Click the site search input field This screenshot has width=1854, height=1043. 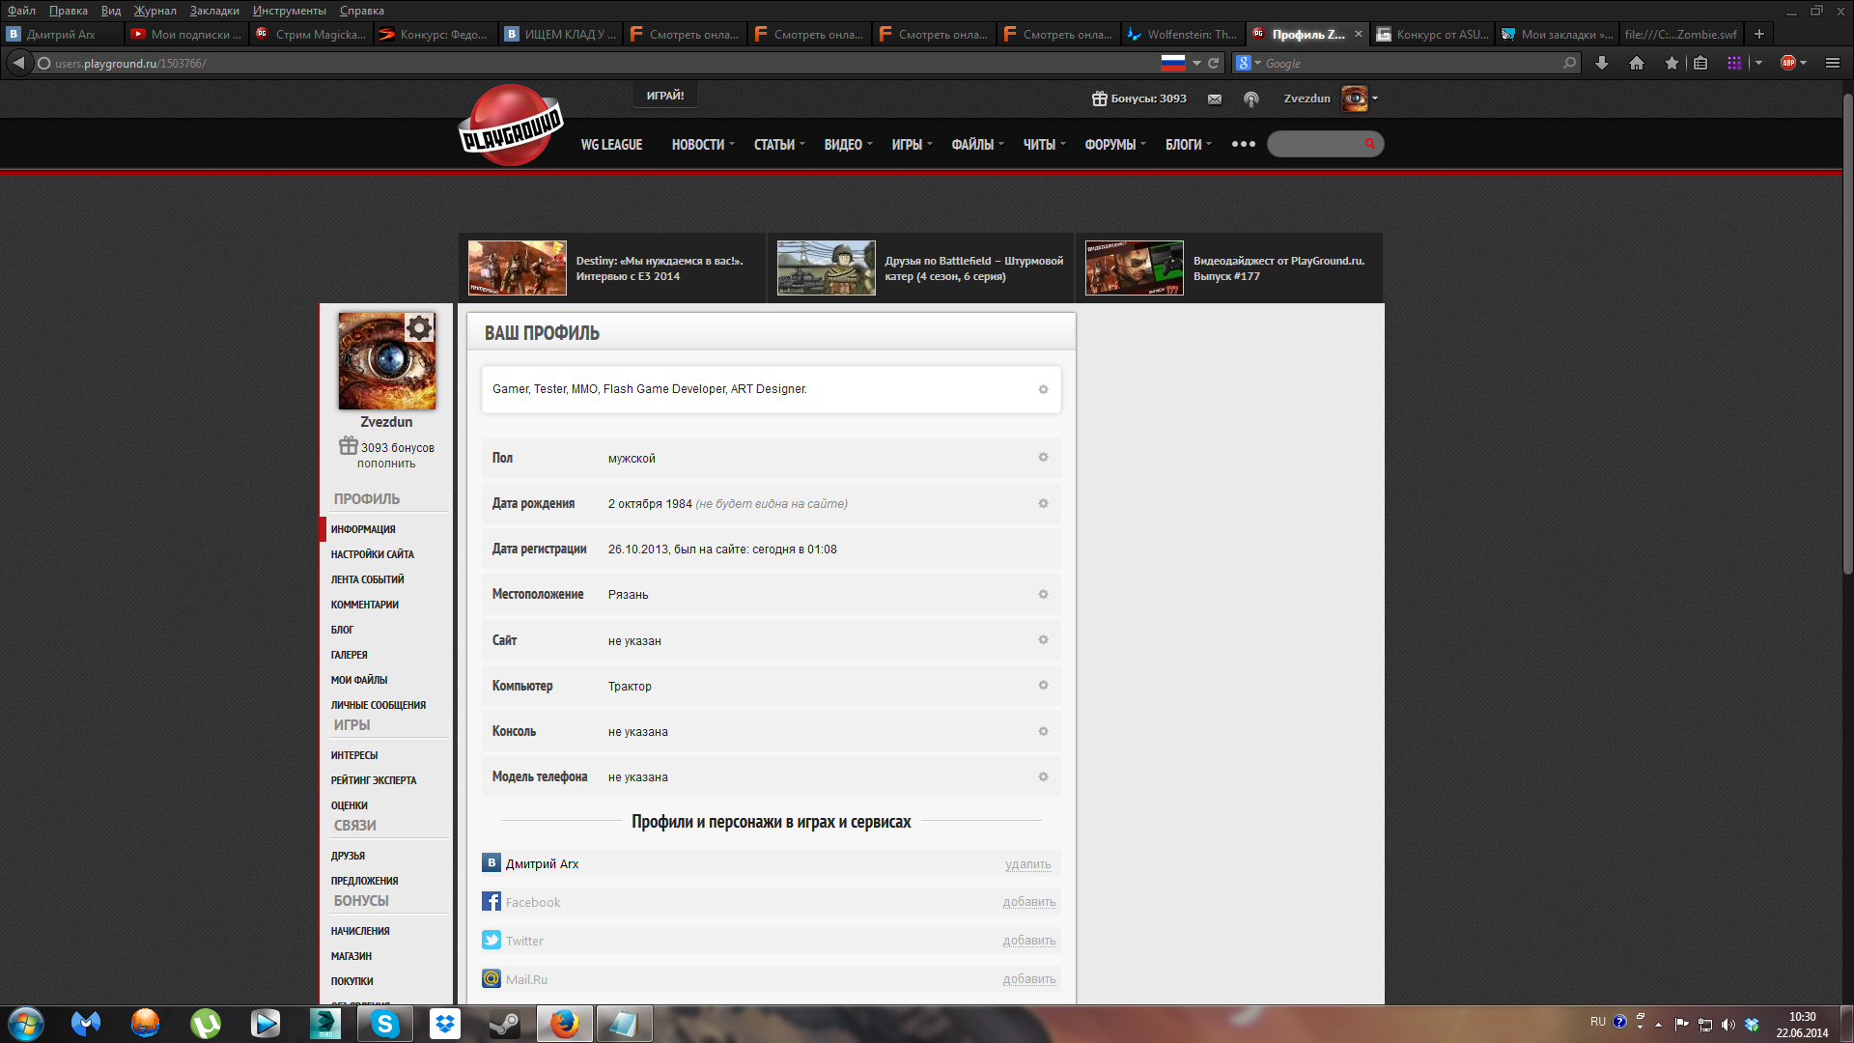click(1315, 144)
